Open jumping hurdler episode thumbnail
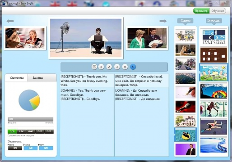 click(214, 127)
